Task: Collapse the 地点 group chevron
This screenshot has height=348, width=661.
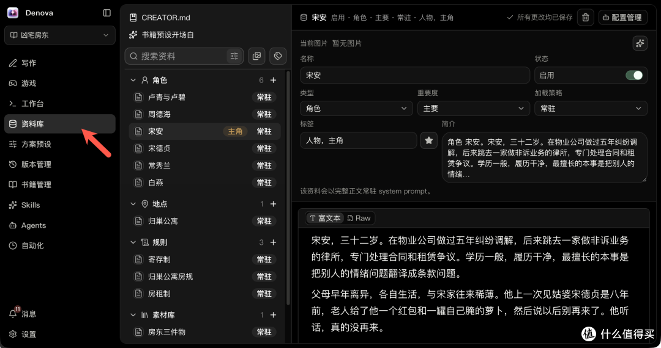Action: (133, 204)
